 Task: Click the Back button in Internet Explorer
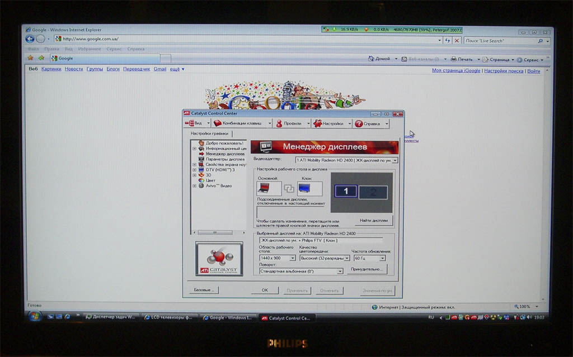point(30,39)
